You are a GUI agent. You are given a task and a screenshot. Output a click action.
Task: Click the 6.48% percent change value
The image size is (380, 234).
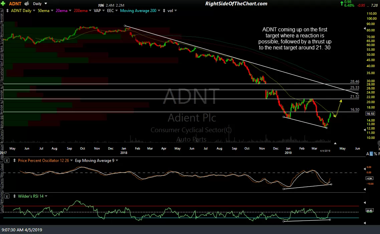tap(349, 5)
